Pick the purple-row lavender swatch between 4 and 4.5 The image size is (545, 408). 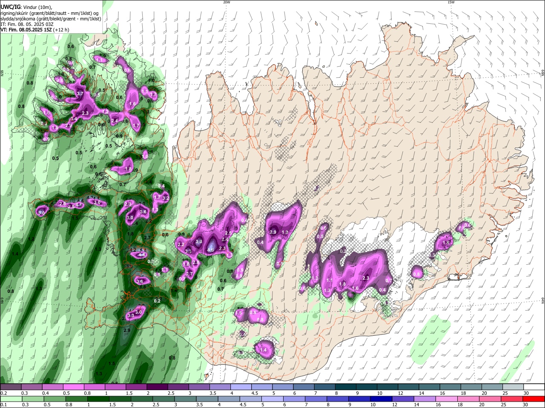click(x=241, y=387)
